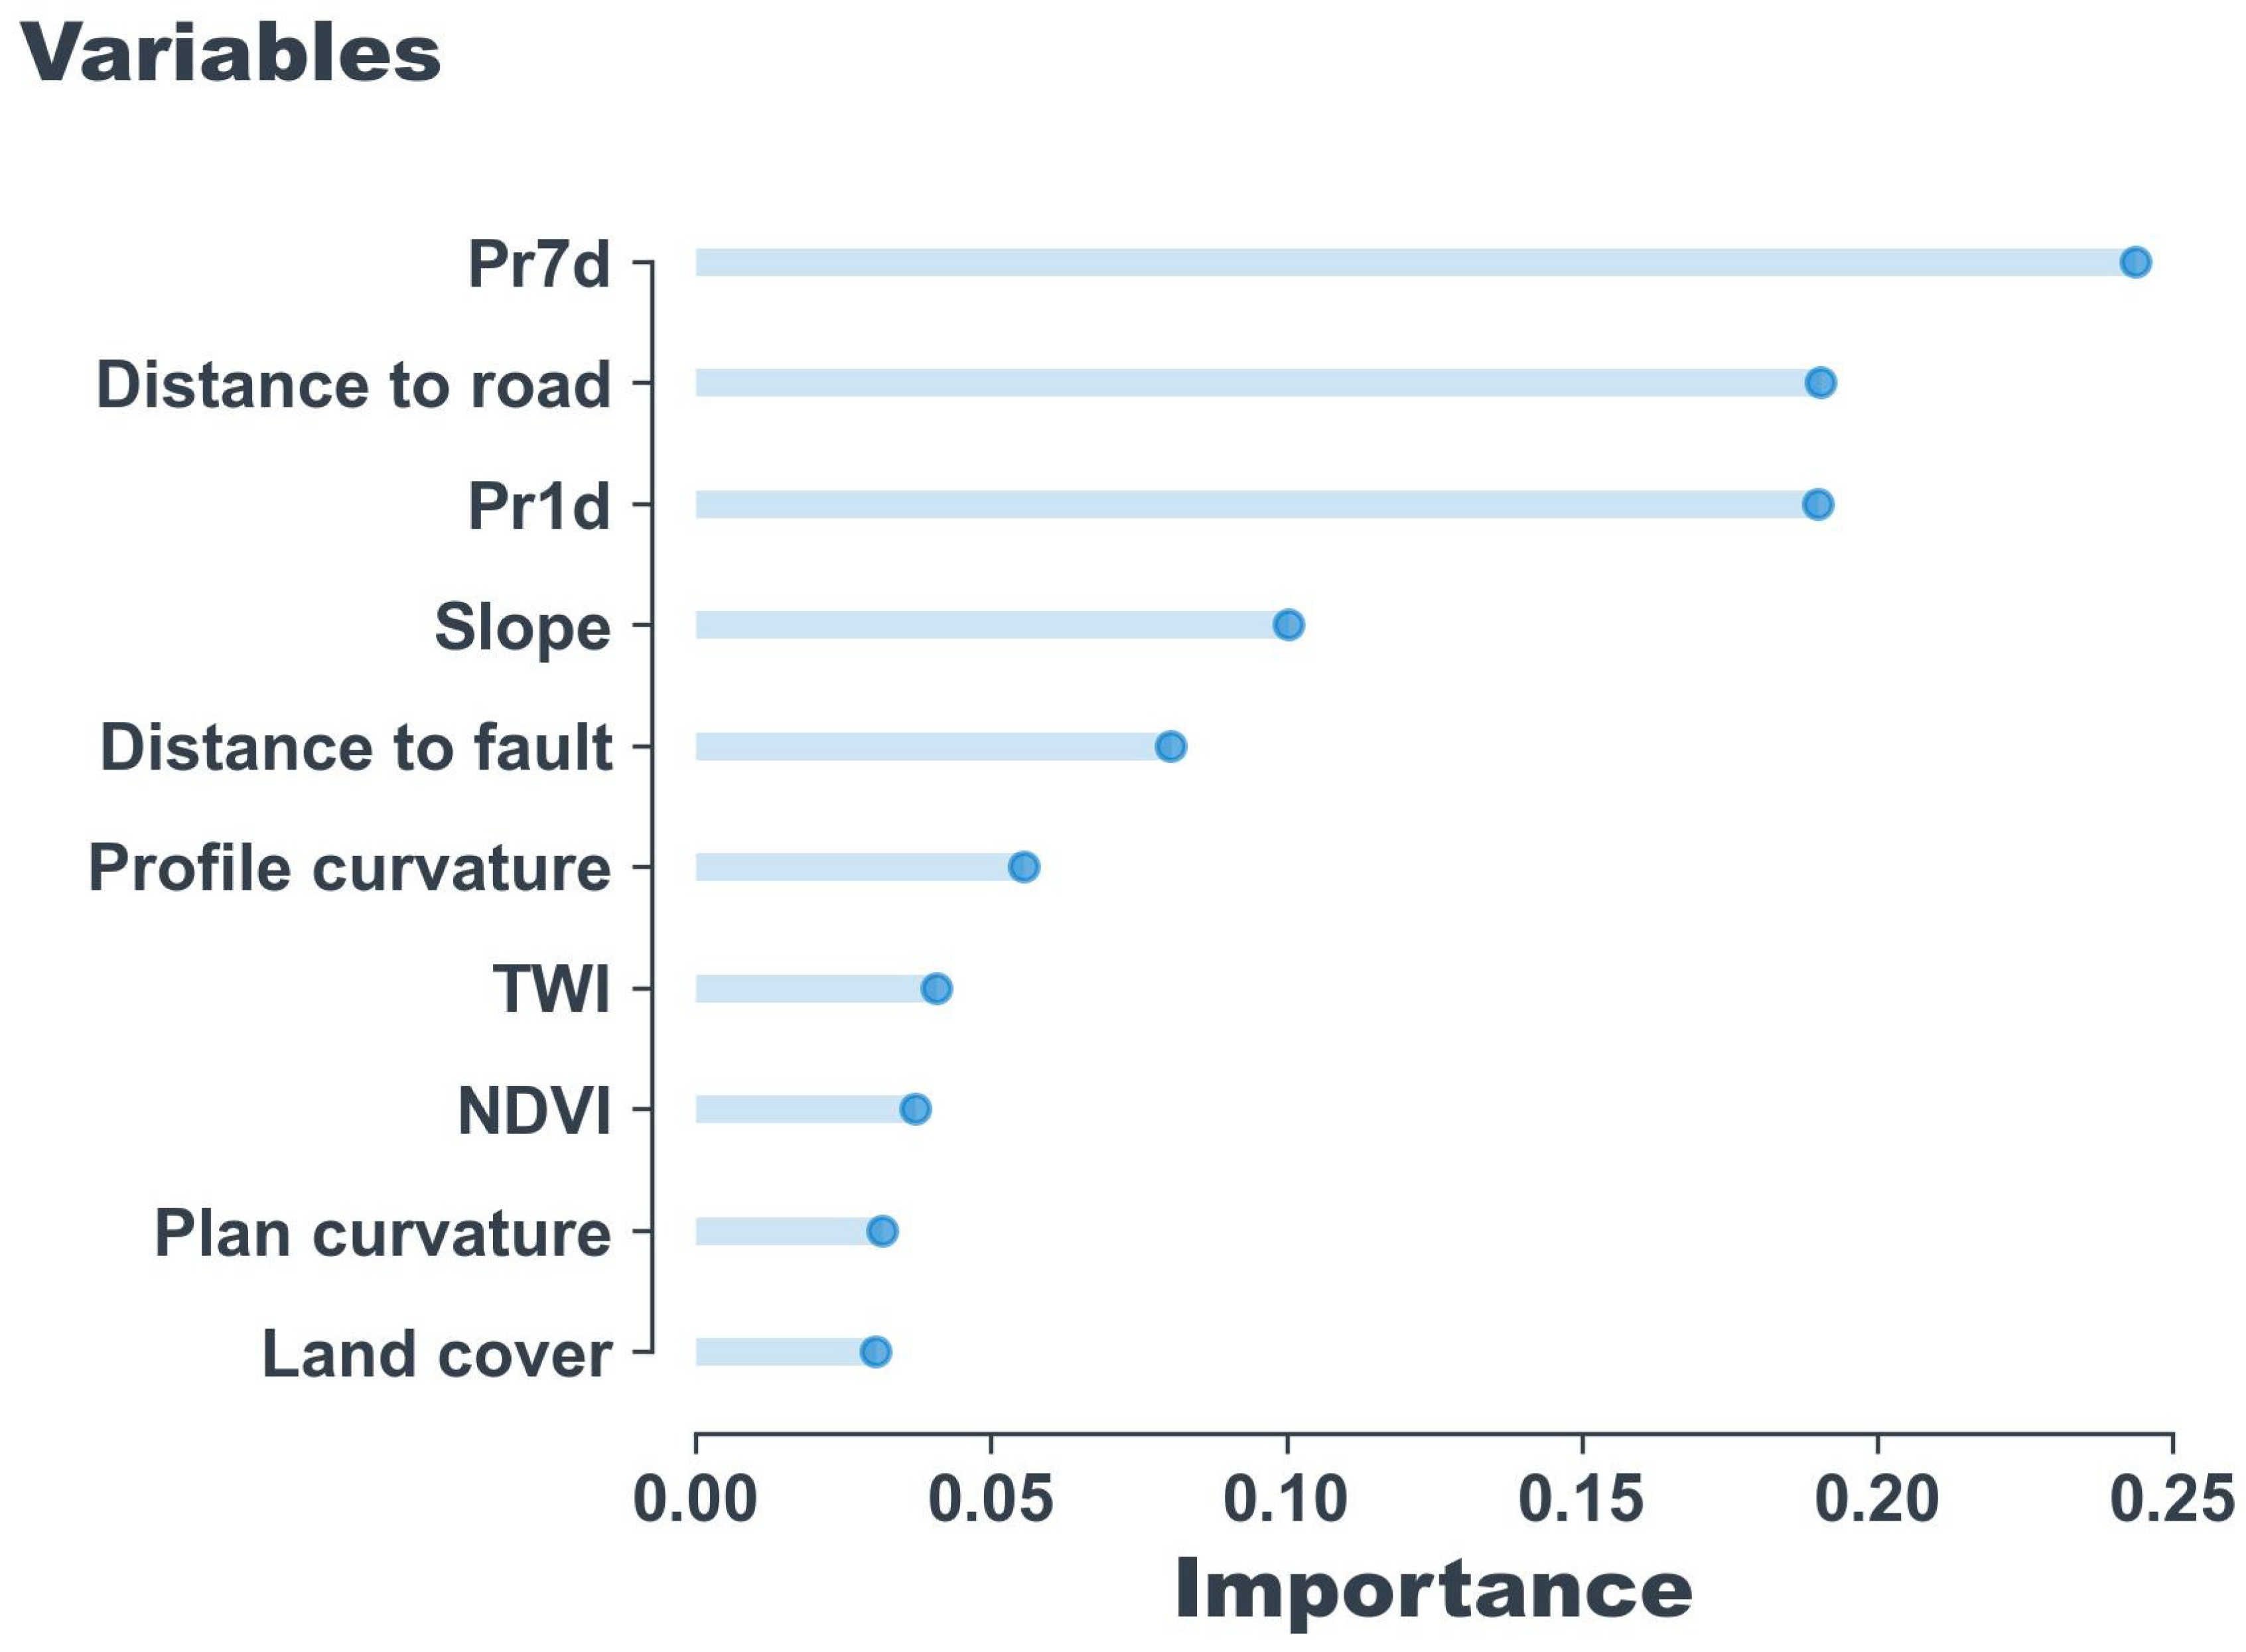2246x1652 pixels.
Task: Click the NDVI marker dot
Action: pyautogui.click(x=915, y=1109)
